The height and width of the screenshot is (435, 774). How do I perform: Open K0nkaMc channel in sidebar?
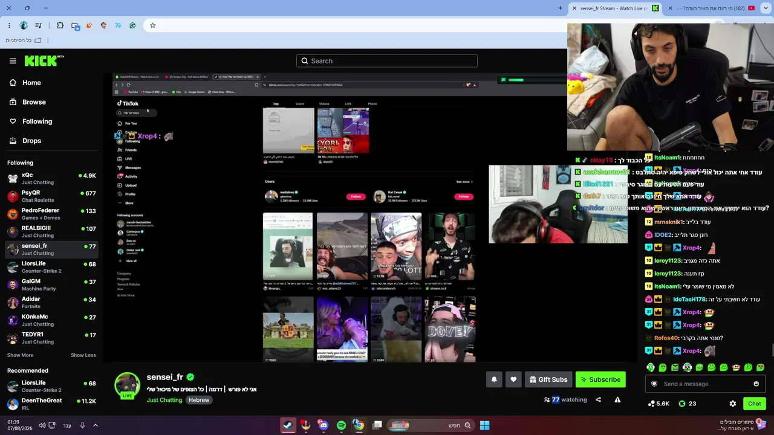(x=51, y=320)
